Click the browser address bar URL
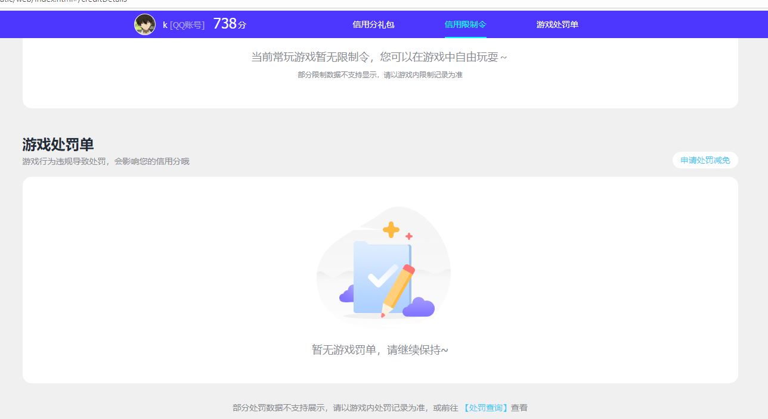 pyautogui.click(x=63, y=2)
